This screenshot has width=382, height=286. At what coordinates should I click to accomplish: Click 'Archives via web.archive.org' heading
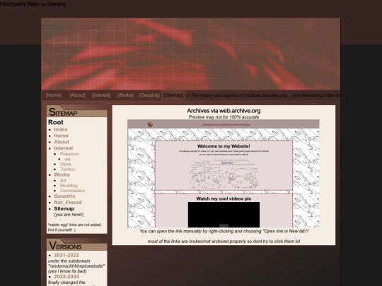[224, 111]
